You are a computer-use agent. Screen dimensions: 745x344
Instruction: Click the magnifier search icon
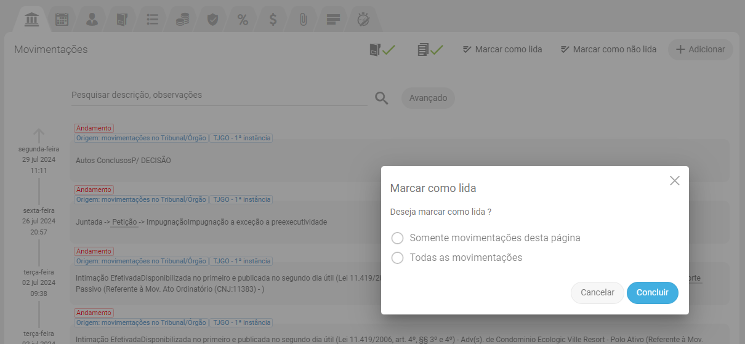[x=382, y=98]
